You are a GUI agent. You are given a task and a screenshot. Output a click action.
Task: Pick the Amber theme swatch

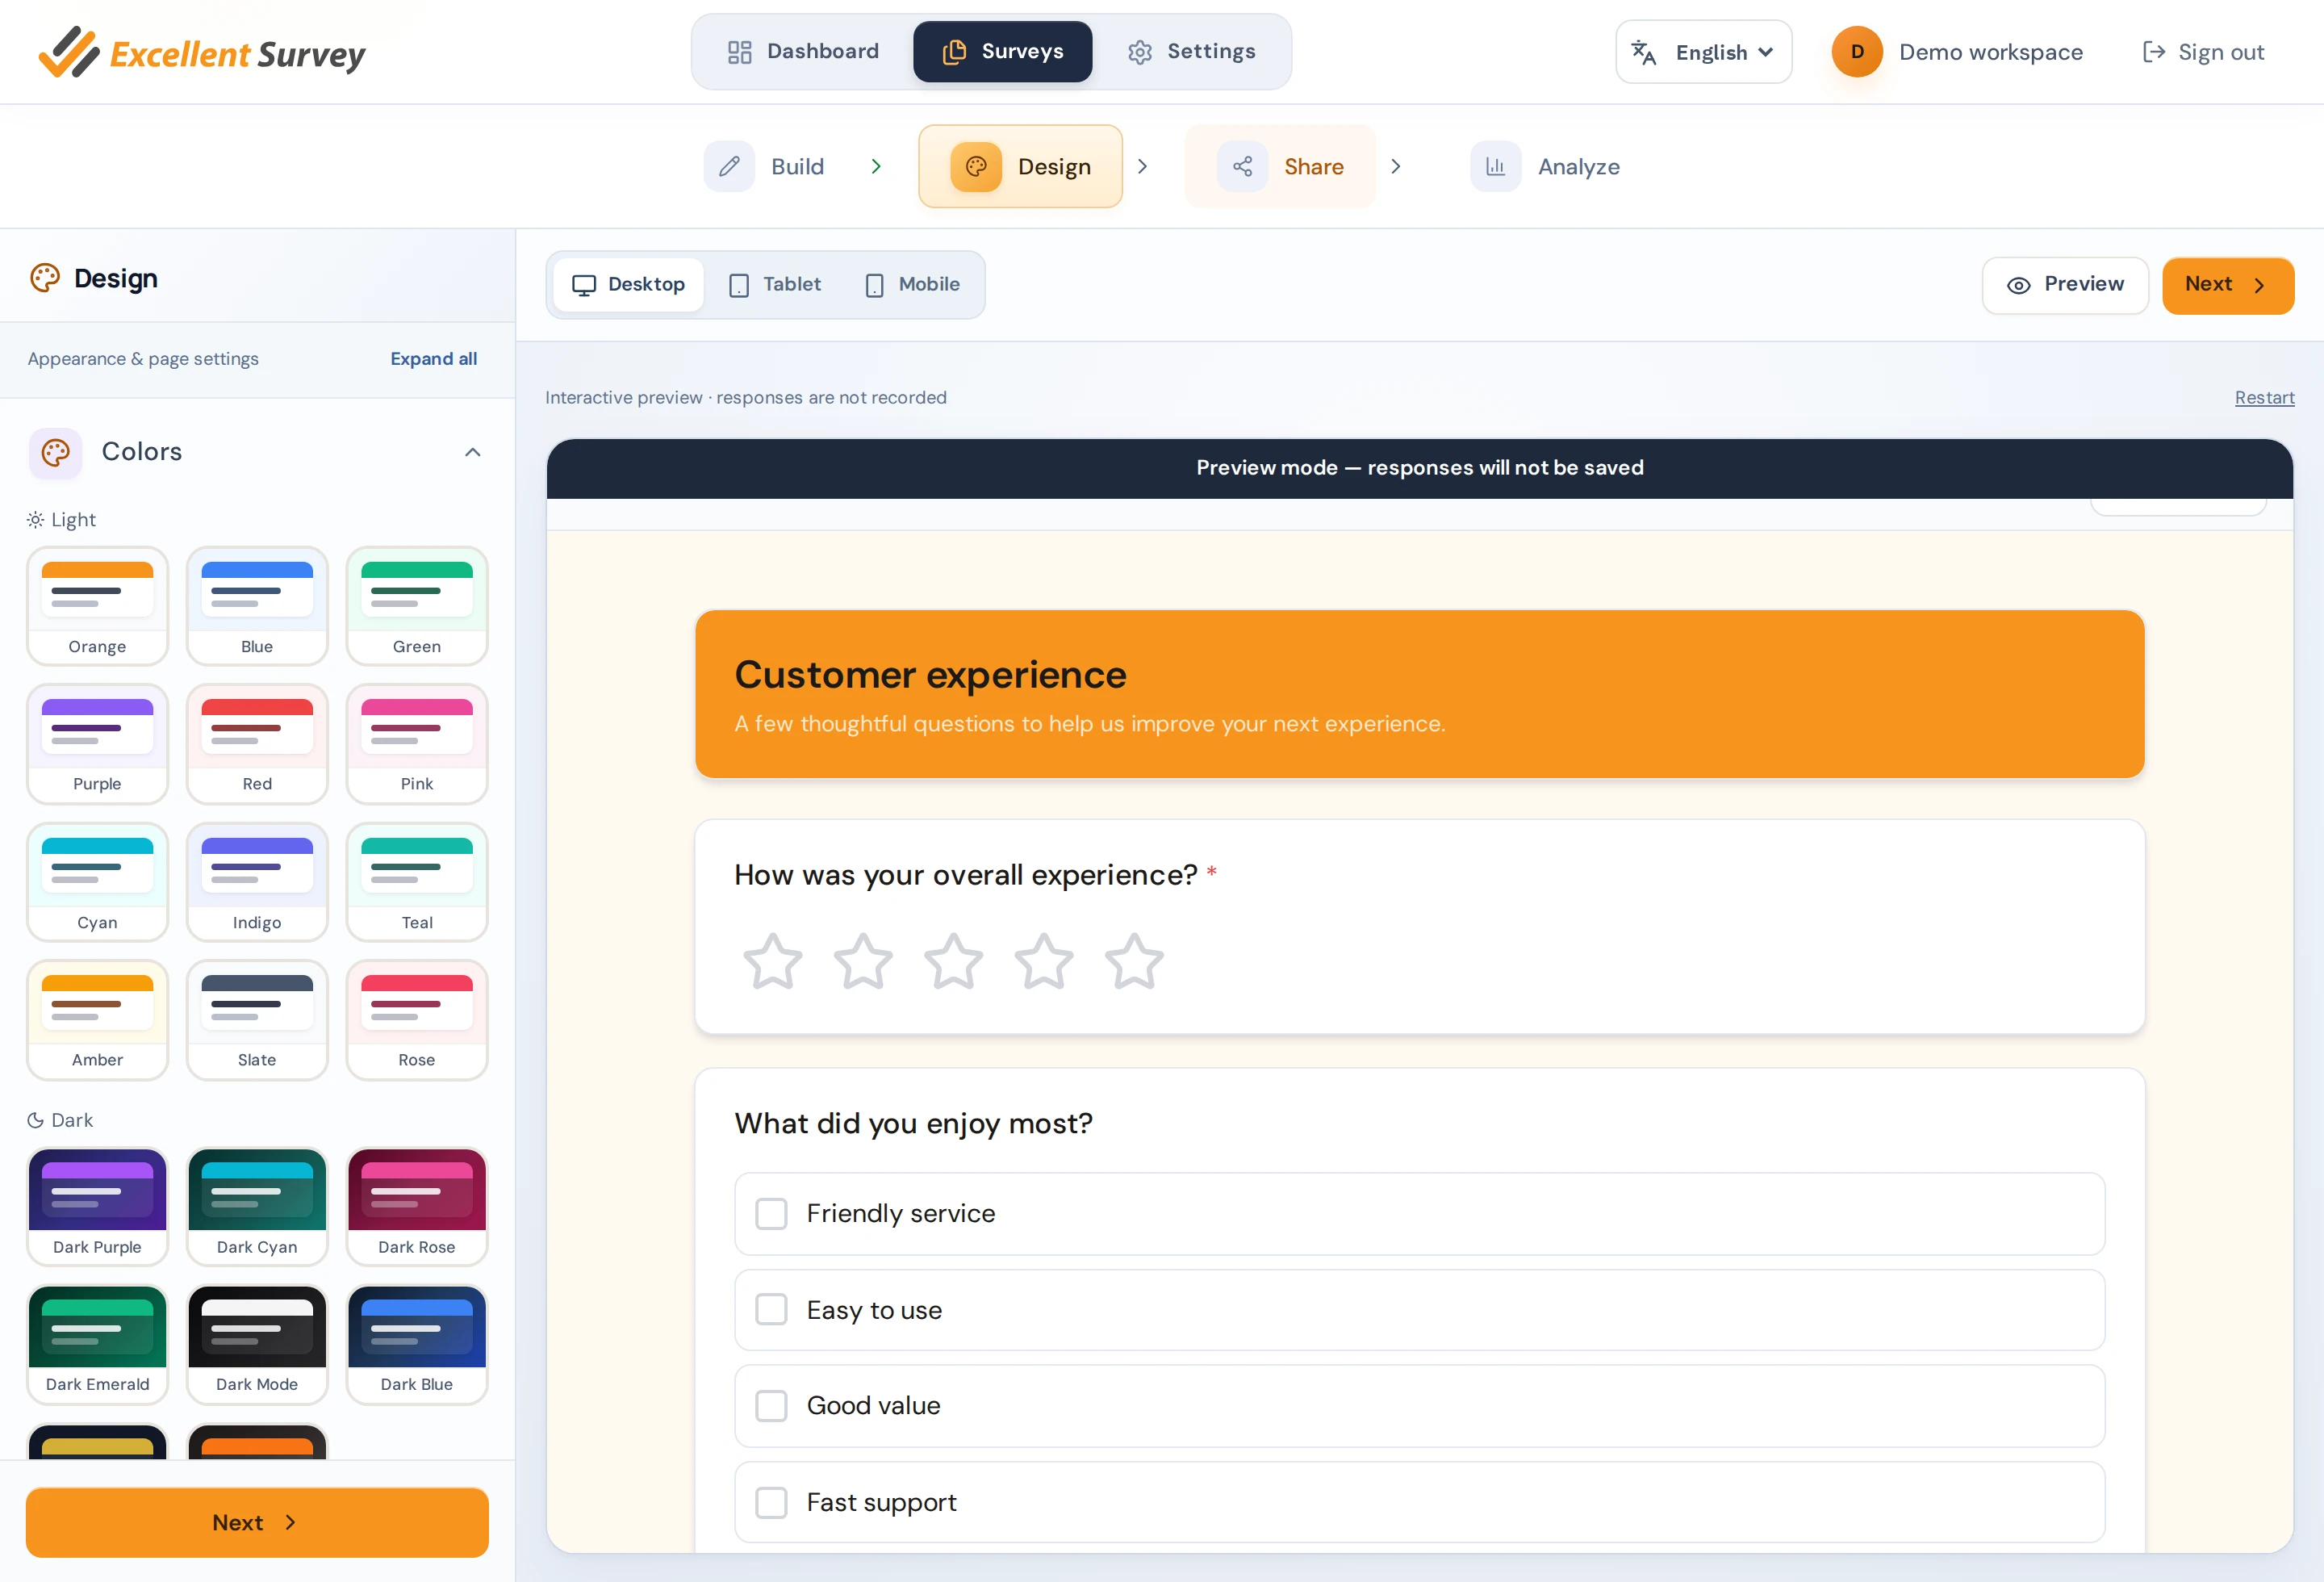pyautogui.click(x=97, y=1020)
